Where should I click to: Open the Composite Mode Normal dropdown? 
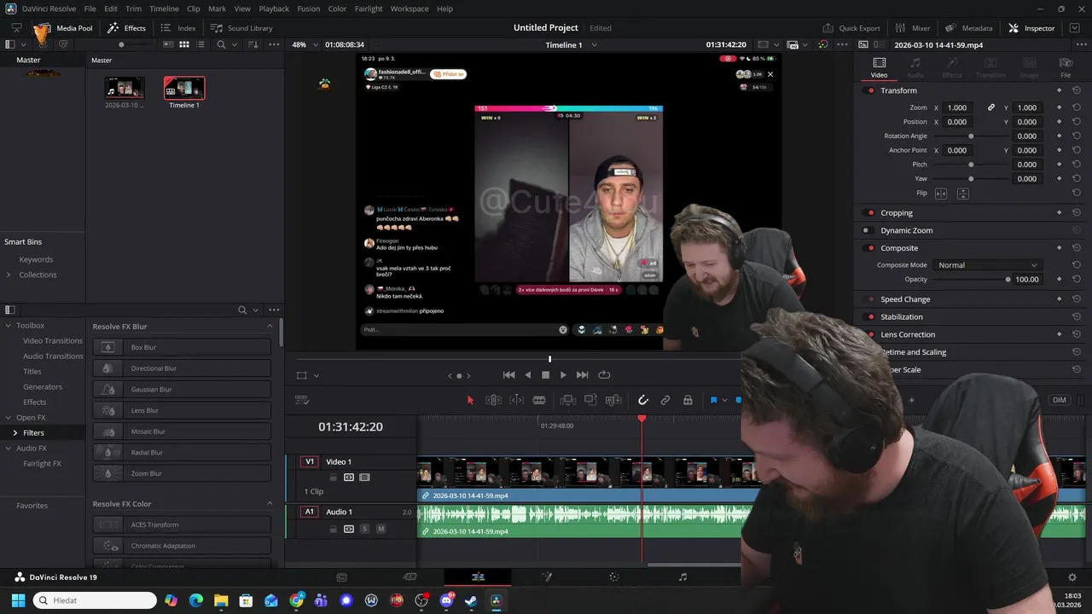tap(987, 265)
